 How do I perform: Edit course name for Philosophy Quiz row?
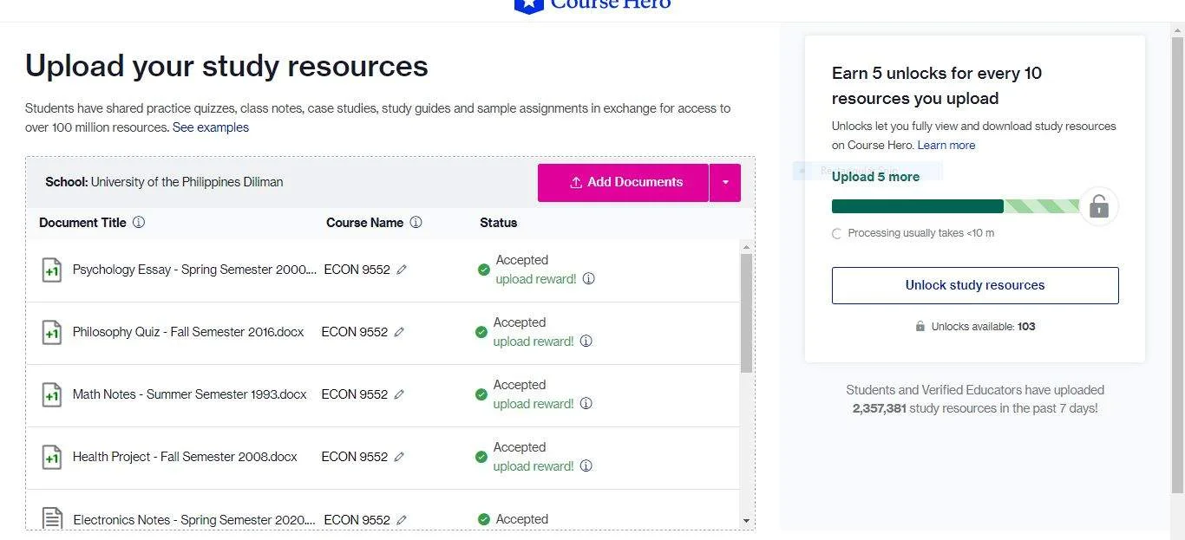click(x=399, y=332)
